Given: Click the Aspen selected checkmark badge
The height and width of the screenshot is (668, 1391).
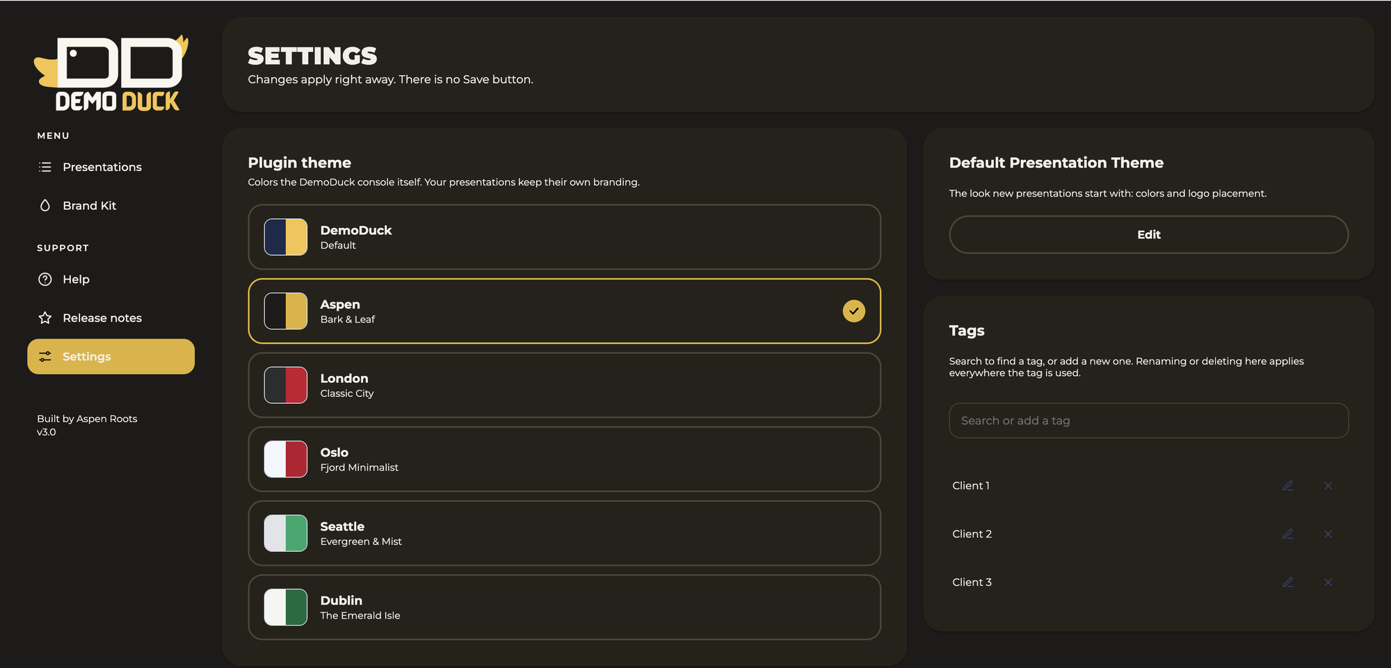Looking at the screenshot, I should pyautogui.click(x=854, y=311).
